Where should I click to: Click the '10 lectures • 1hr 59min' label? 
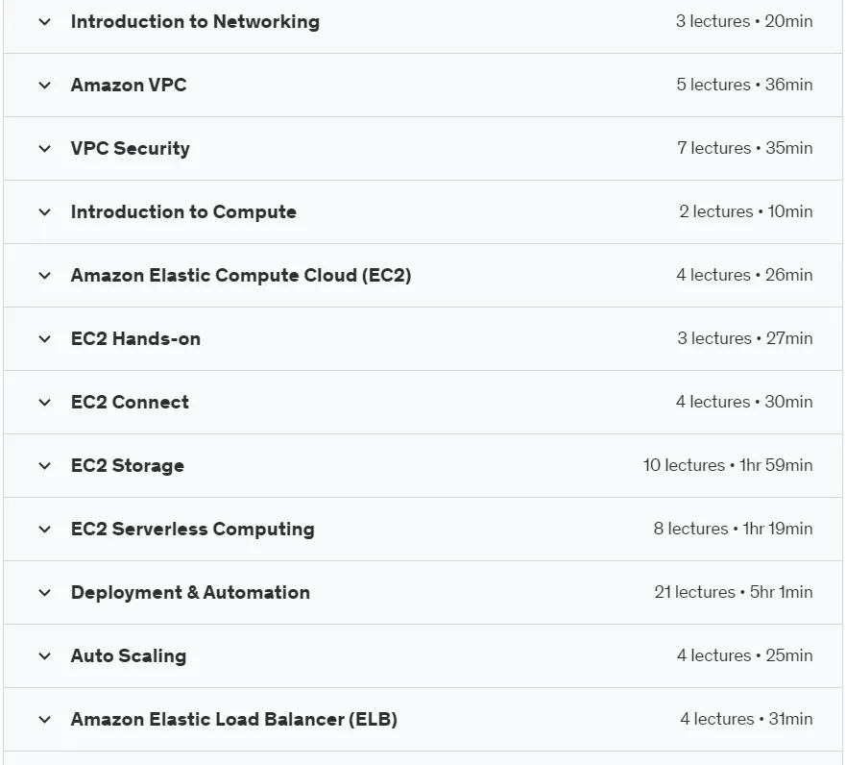click(728, 465)
